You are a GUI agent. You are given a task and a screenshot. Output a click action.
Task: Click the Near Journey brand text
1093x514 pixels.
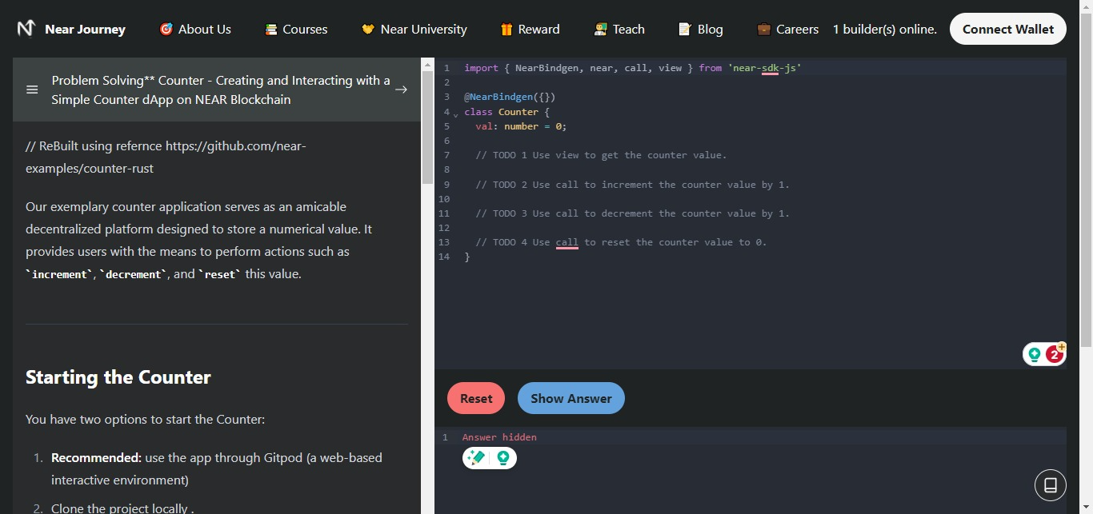pos(85,30)
